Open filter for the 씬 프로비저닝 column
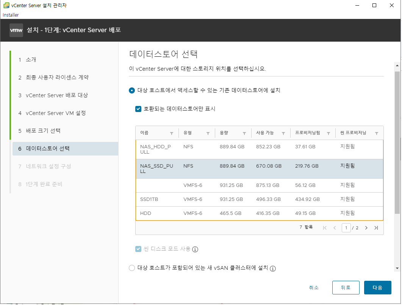Image resolution: width=402 pixels, height=305 pixels. [377, 133]
